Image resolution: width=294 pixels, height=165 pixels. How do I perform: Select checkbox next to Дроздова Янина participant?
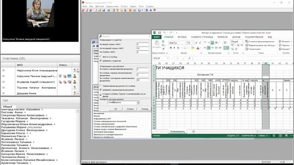3,93
